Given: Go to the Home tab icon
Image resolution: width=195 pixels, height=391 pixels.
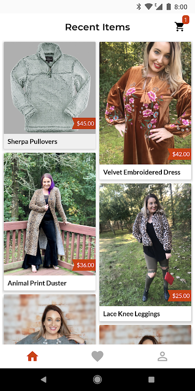Looking at the screenshot, I should (x=32, y=356).
